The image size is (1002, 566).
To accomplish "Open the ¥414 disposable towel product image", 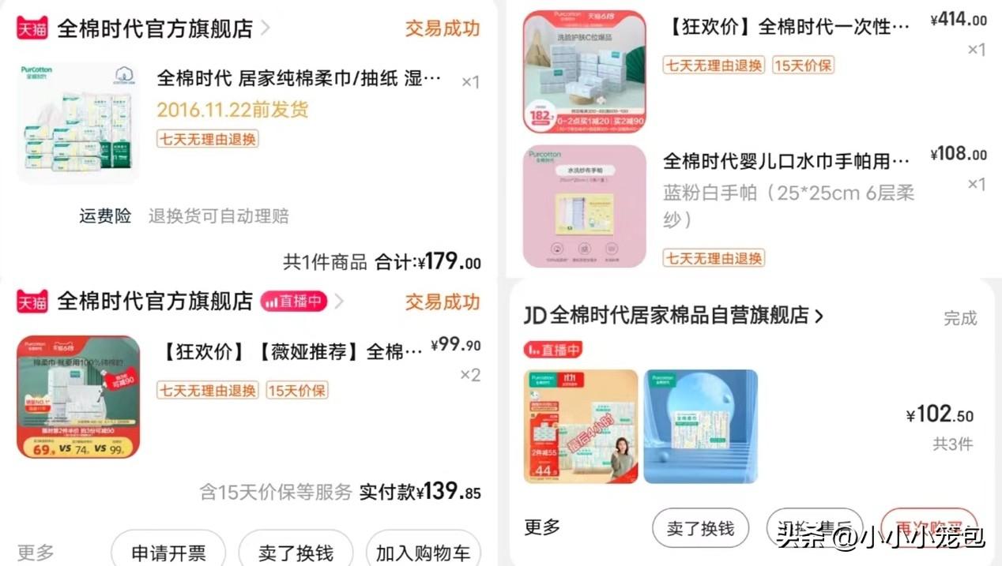I will pyautogui.click(x=585, y=71).
